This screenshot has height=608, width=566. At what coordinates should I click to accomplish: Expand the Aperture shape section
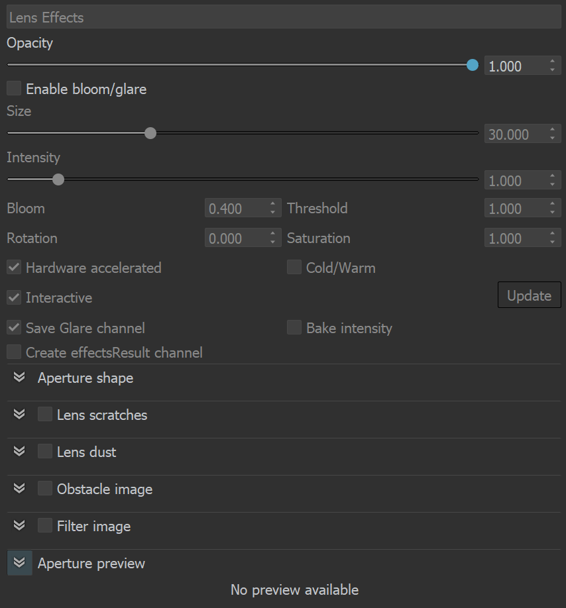(19, 378)
